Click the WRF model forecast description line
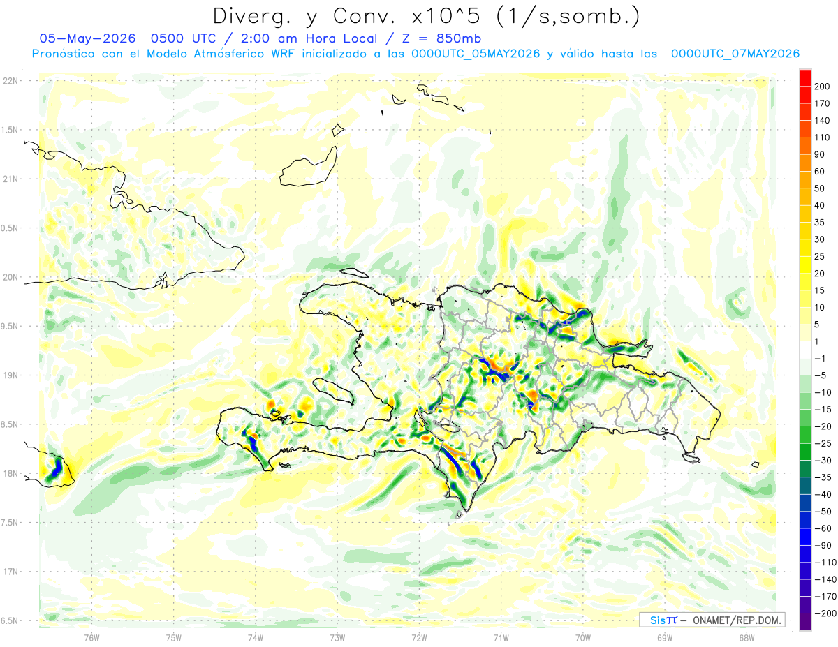This screenshot has height=647, width=838. pyautogui.click(x=416, y=54)
